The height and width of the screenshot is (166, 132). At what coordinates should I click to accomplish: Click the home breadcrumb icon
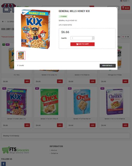point(3,22)
